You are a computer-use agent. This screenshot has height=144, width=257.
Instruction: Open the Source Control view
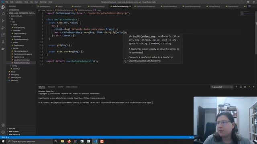3,21
